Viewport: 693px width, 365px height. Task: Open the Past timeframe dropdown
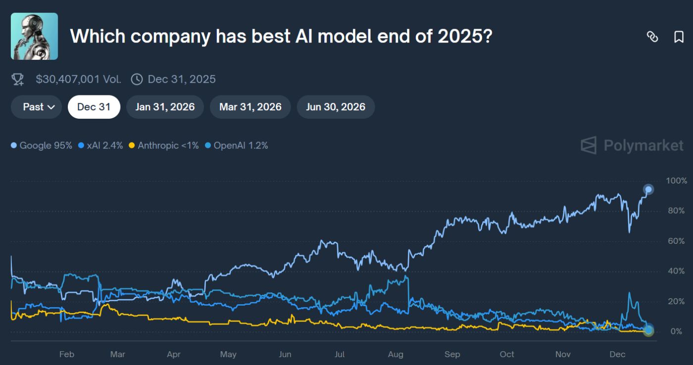[36, 106]
